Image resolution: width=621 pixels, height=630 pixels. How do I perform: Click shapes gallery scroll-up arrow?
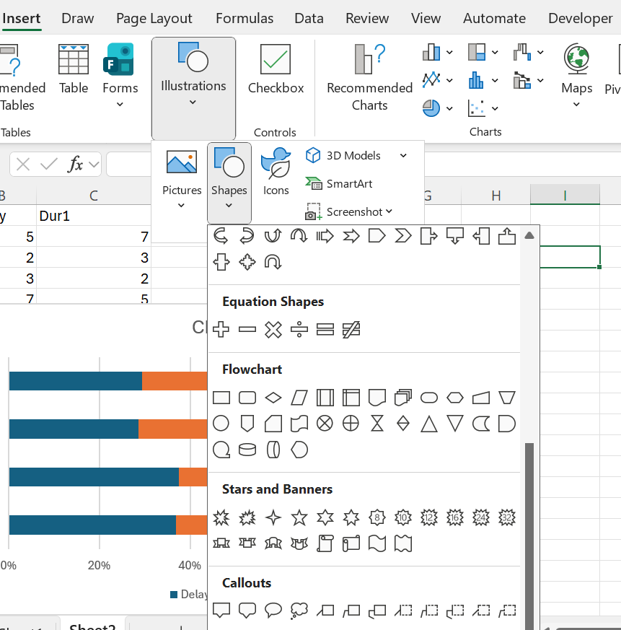pyautogui.click(x=529, y=236)
